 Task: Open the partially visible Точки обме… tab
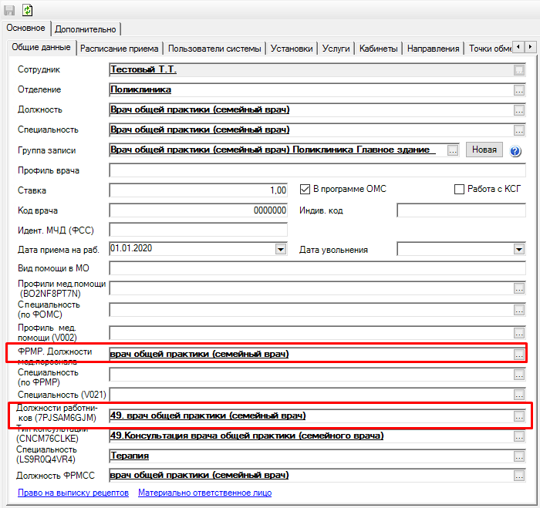[x=489, y=49]
